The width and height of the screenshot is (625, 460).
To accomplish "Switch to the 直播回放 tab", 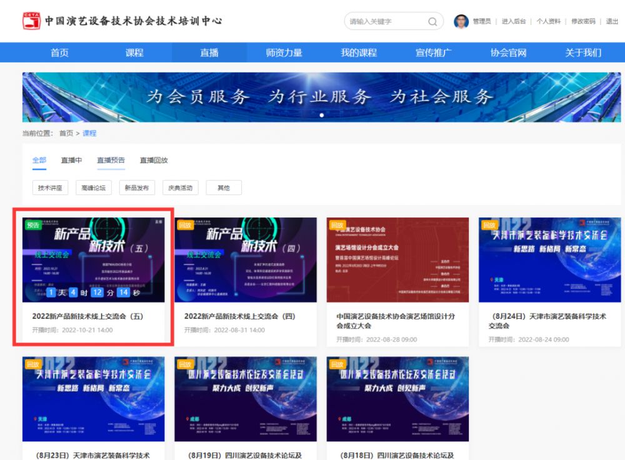I will tap(154, 160).
